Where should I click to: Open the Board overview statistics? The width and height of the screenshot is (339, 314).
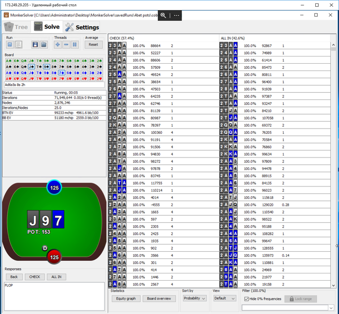(x=159, y=299)
